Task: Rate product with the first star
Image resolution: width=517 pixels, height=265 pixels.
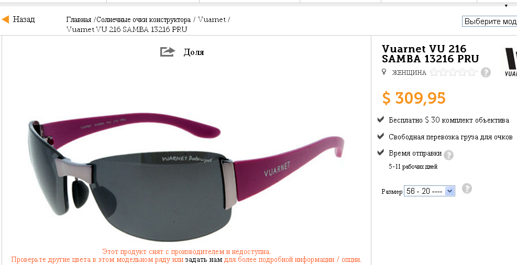Action: (434, 72)
